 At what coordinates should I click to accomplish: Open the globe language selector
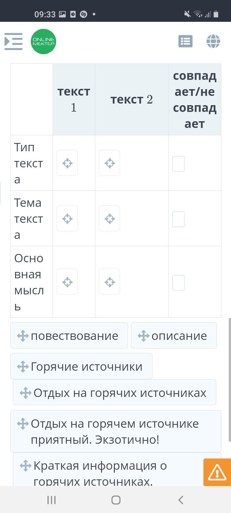(213, 41)
